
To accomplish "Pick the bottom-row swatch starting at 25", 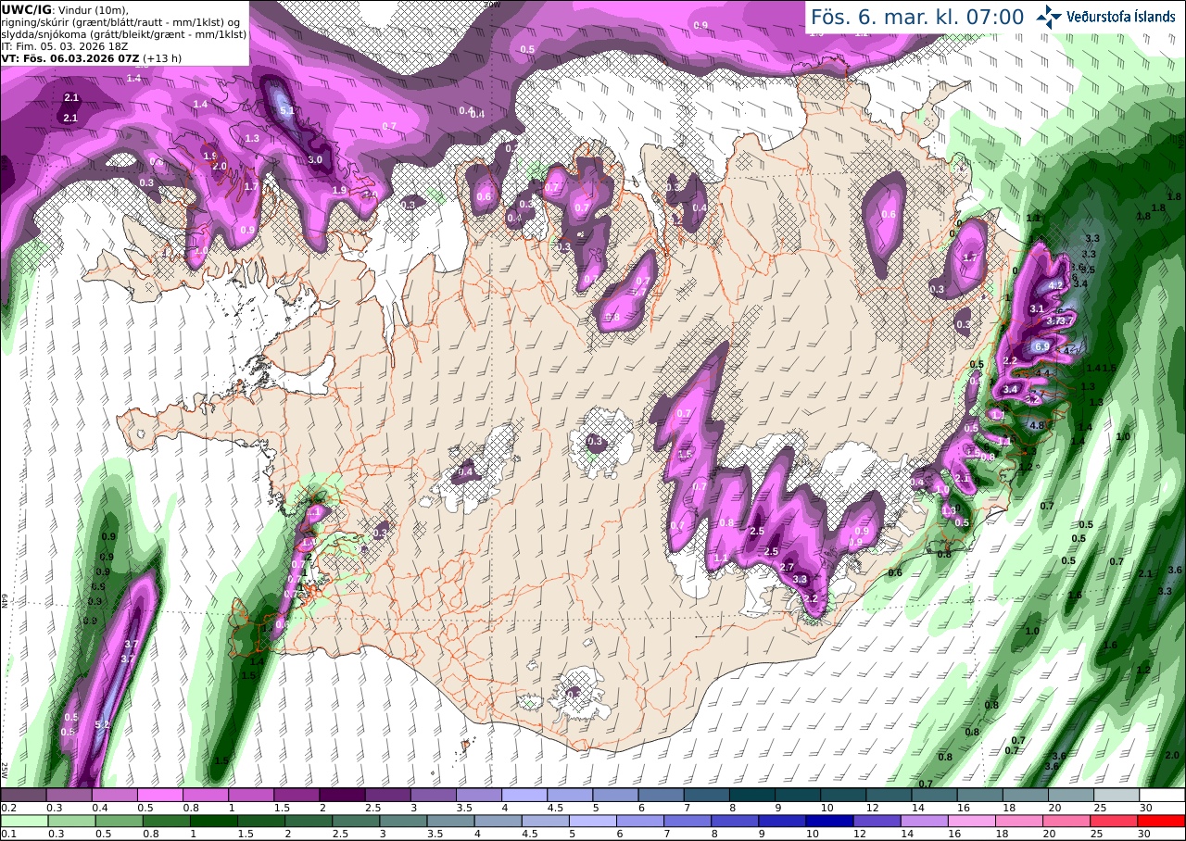I will pos(1115,821).
